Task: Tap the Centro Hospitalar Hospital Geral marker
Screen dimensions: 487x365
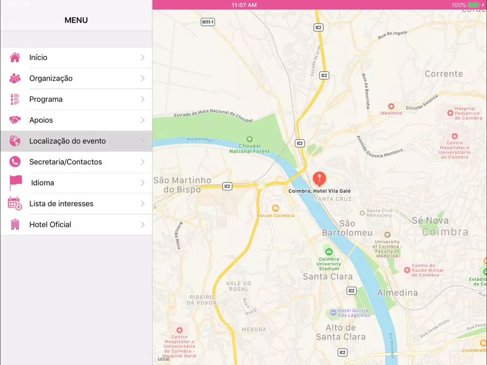Action: (180, 330)
